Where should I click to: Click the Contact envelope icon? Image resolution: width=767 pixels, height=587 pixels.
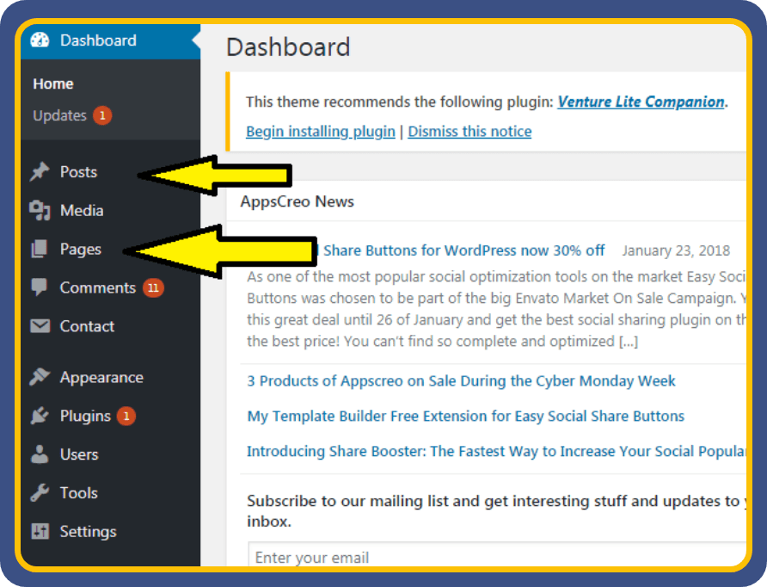coord(40,326)
